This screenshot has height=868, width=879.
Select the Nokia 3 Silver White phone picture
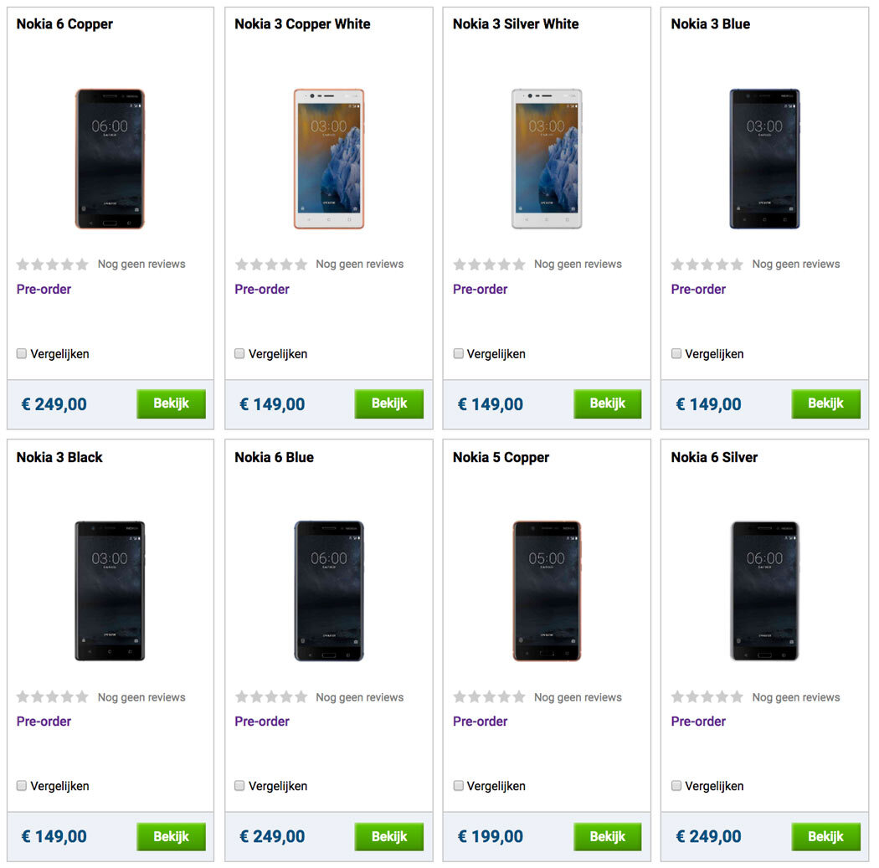[x=547, y=159]
